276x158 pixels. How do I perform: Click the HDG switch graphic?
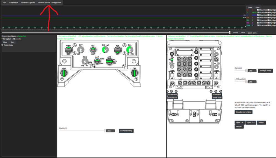[x=64, y=73]
